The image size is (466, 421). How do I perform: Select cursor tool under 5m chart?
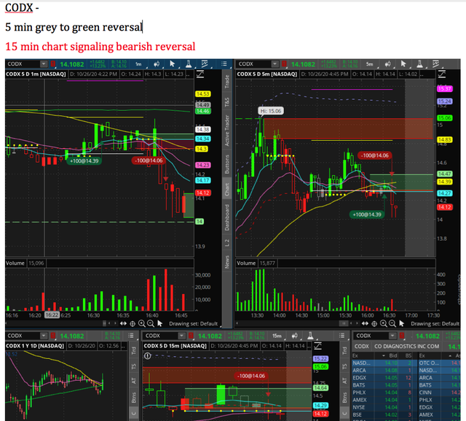(401, 324)
